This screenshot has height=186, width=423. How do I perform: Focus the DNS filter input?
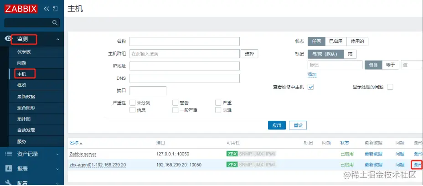click(185, 78)
